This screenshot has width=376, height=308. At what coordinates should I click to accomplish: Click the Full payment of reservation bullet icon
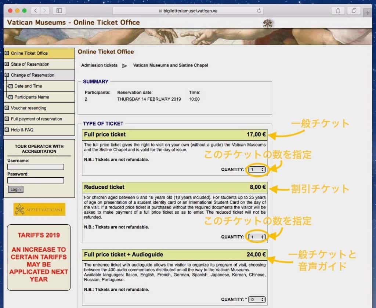point(7,119)
